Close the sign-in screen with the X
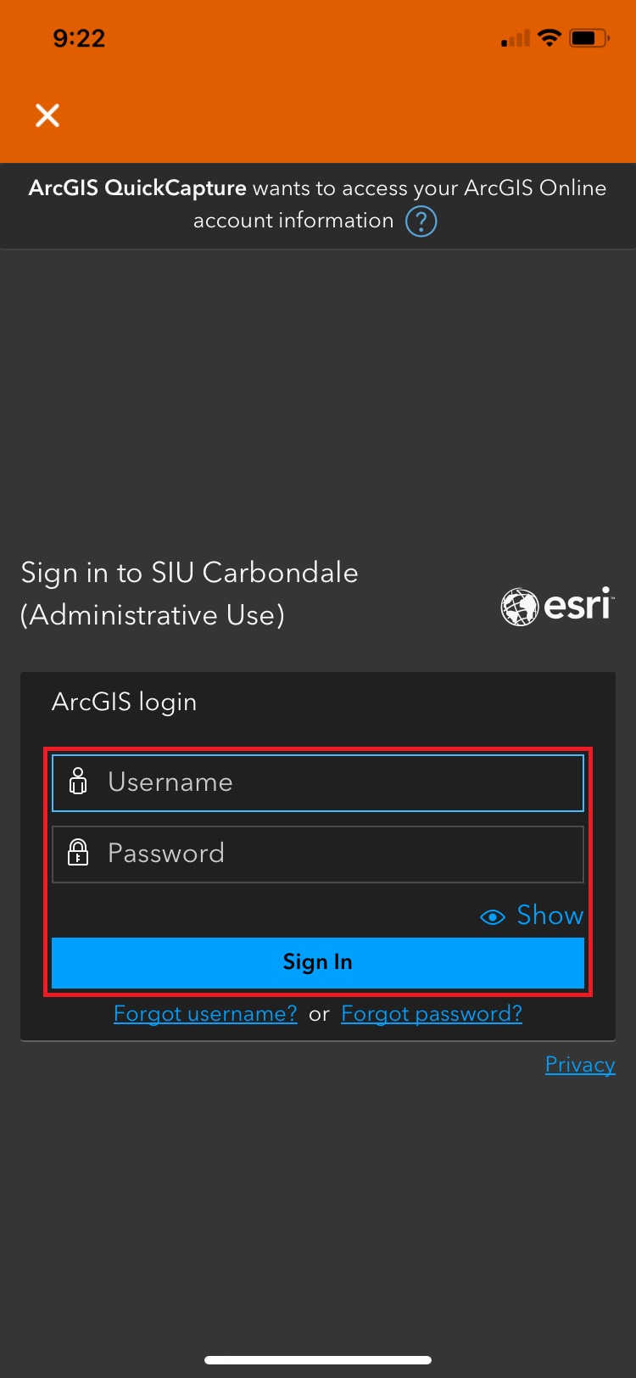Image resolution: width=636 pixels, height=1378 pixels. click(x=47, y=115)
